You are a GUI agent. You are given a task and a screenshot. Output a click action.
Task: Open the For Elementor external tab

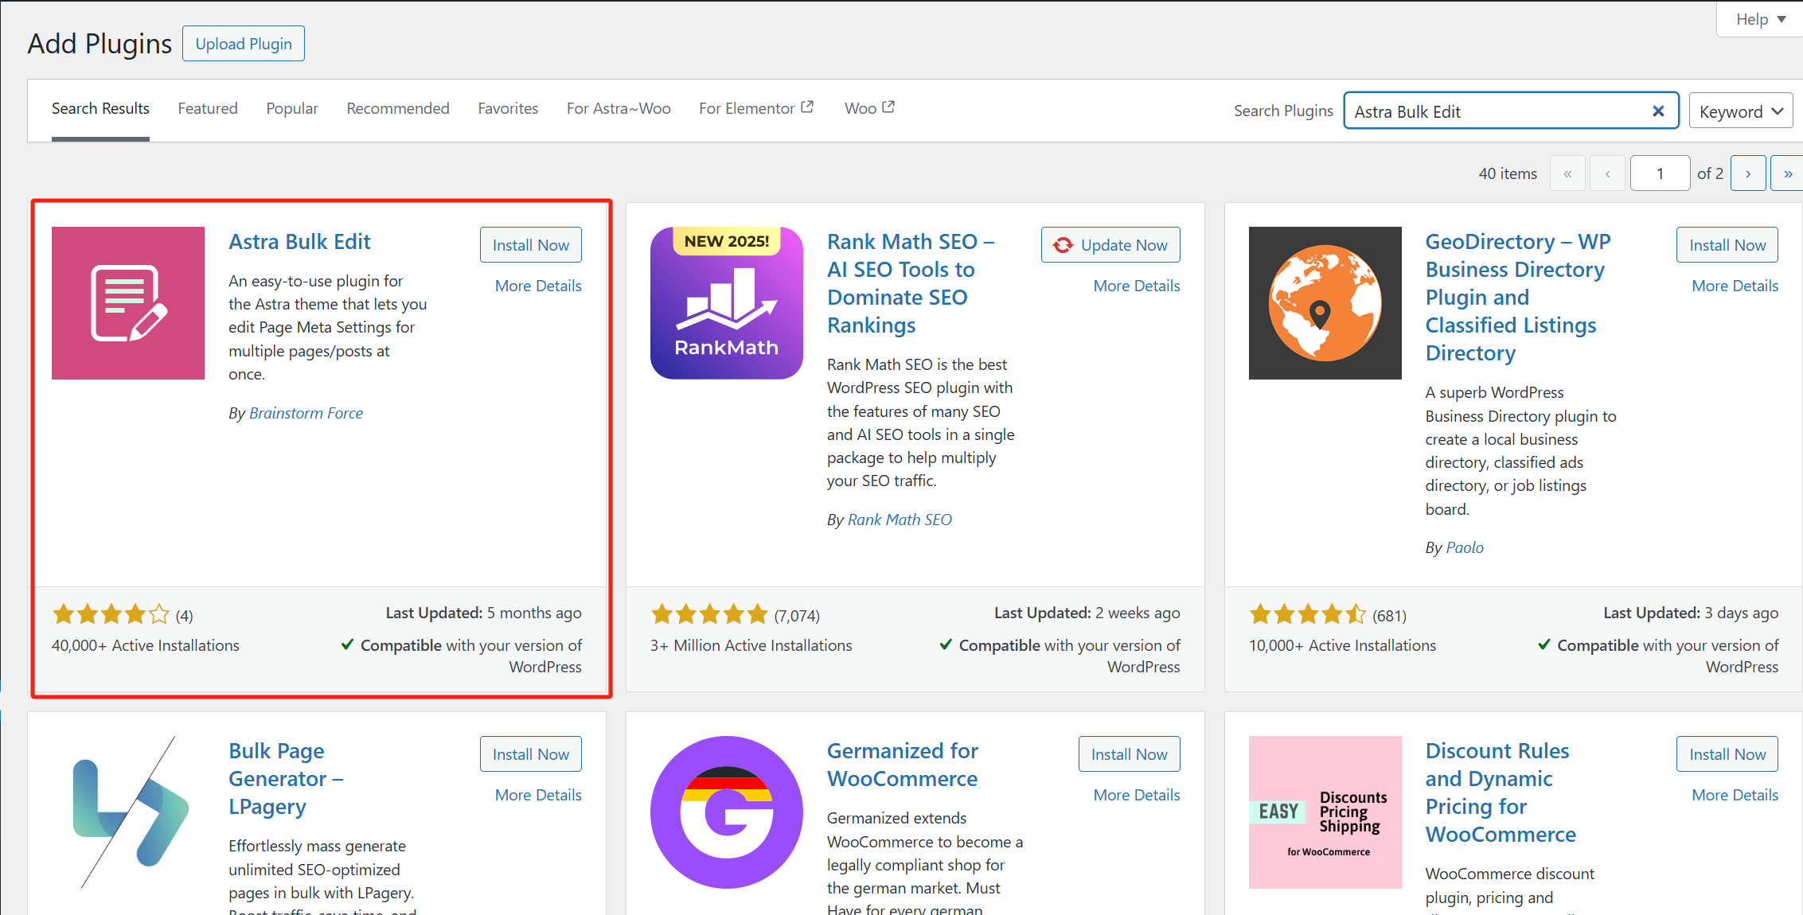tap(755, 108)
